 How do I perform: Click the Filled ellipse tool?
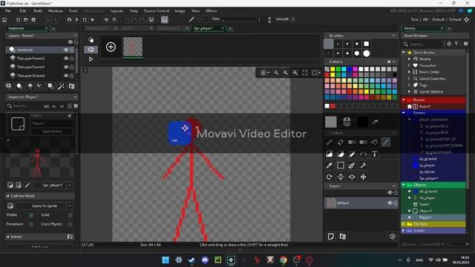click(x=341, y=154)
